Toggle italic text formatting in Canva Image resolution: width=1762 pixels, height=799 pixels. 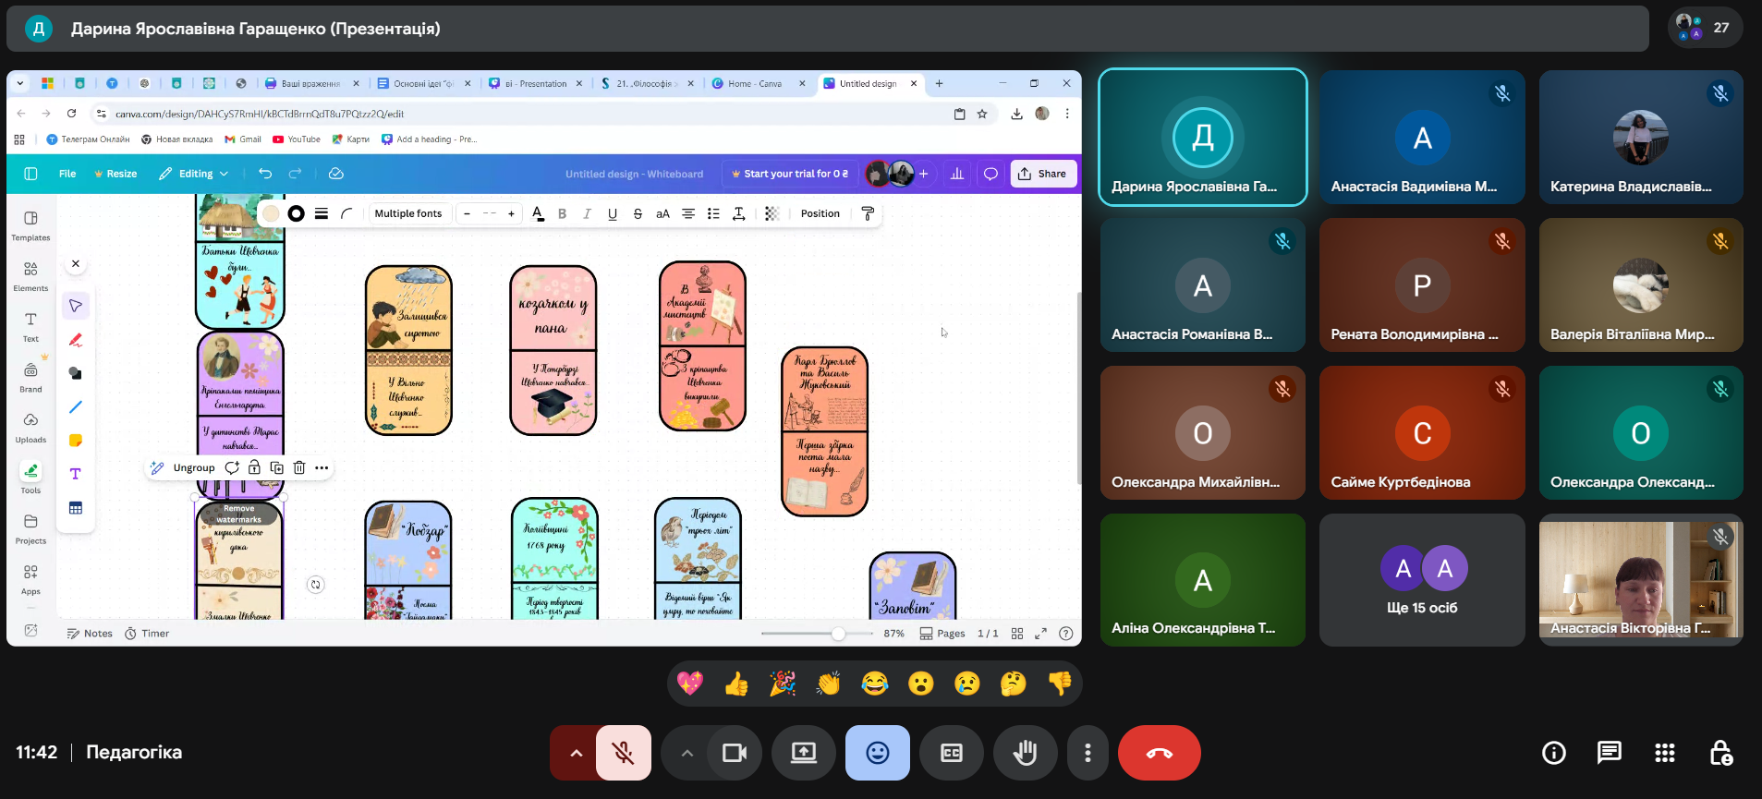587,213
